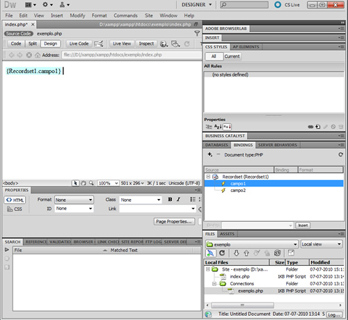The image size is (348, 320).
Task: Open the Format dropdown in Properties
Action: [74, 200]
